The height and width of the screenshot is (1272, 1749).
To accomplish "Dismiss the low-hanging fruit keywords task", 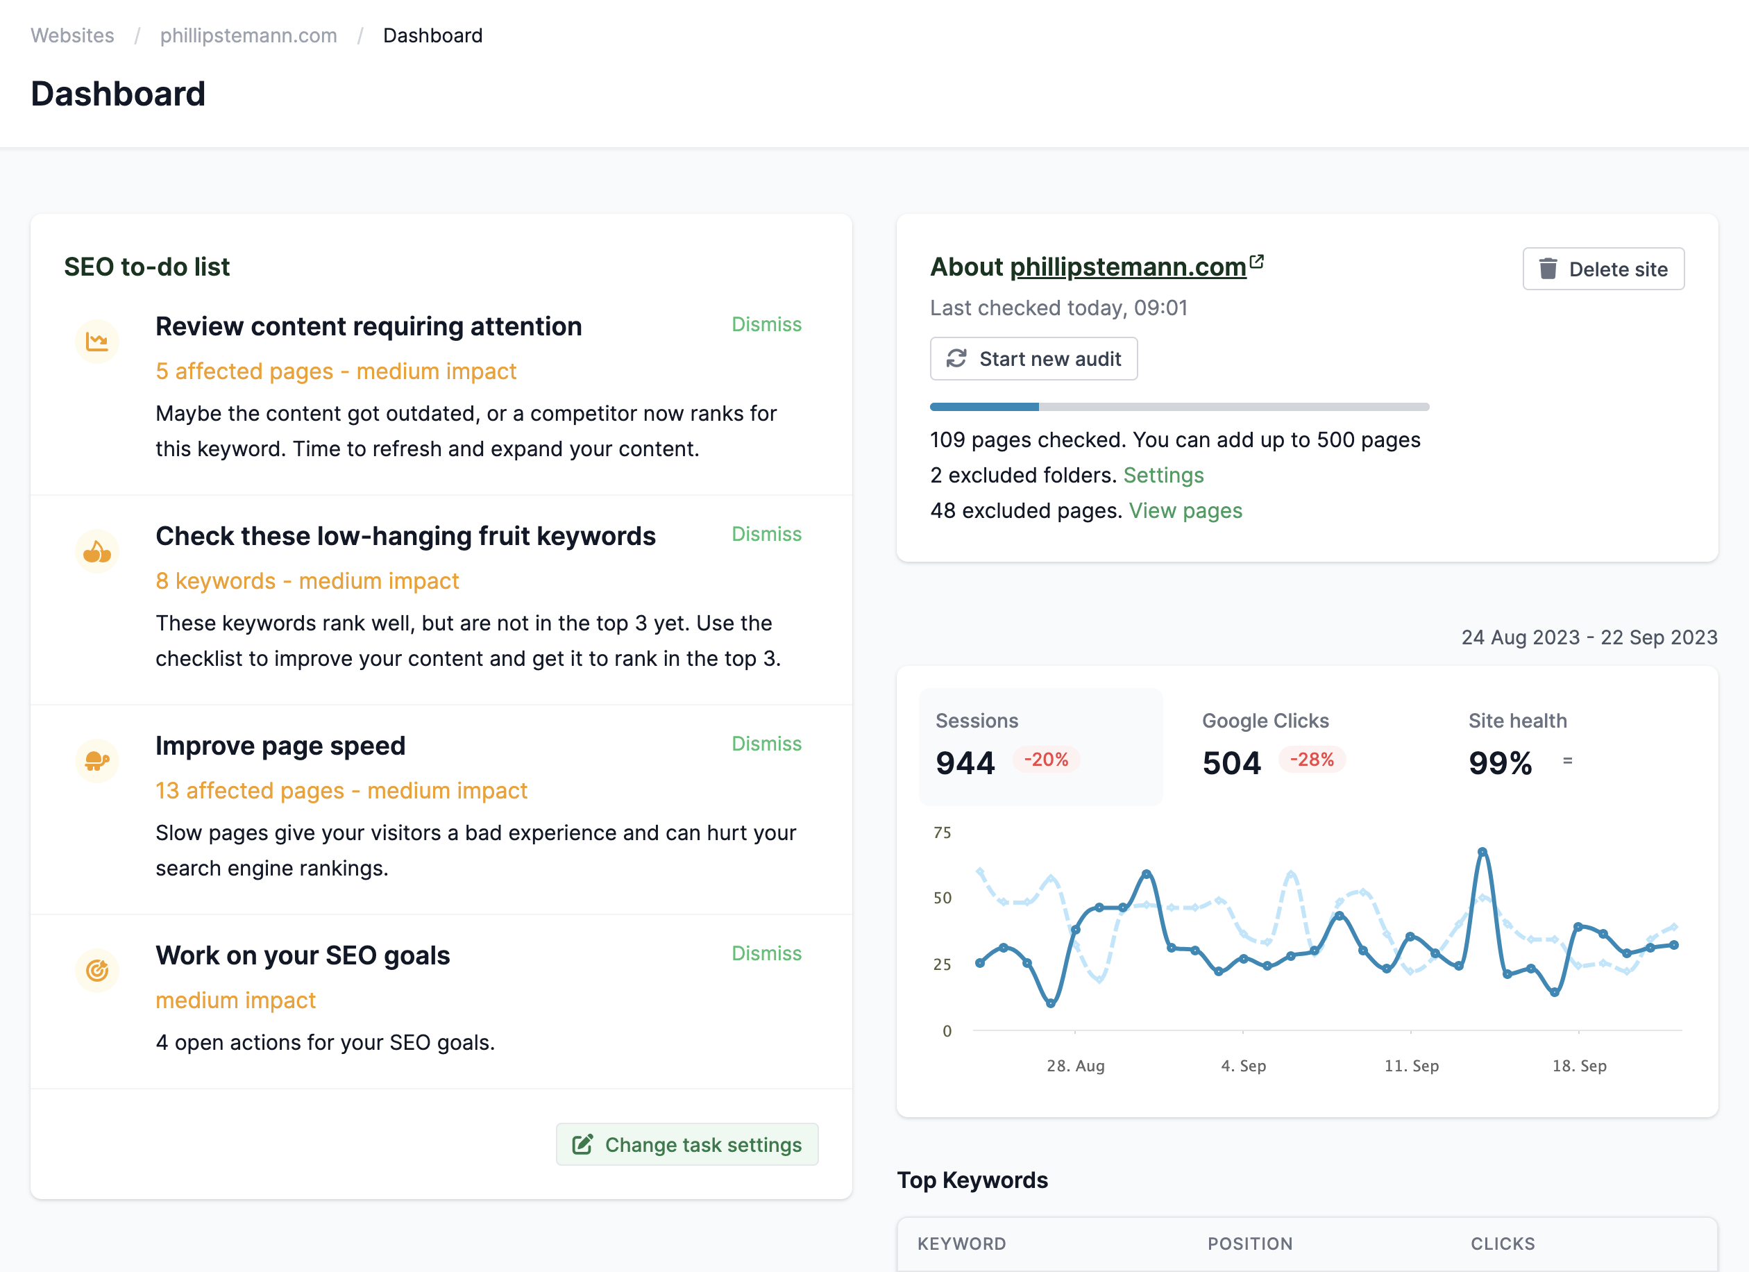I will [x=766, y=535].
